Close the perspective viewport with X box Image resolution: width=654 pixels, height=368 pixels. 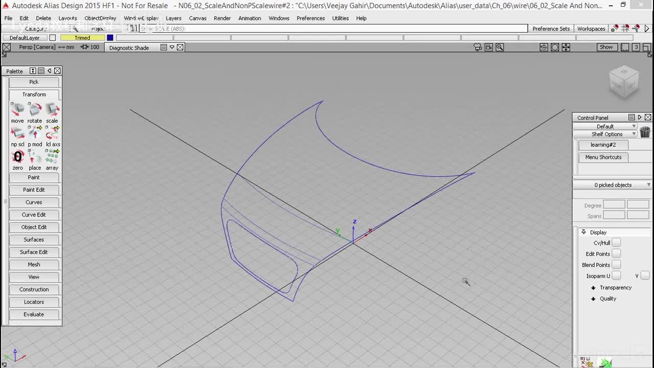click(x=7, y=47)
